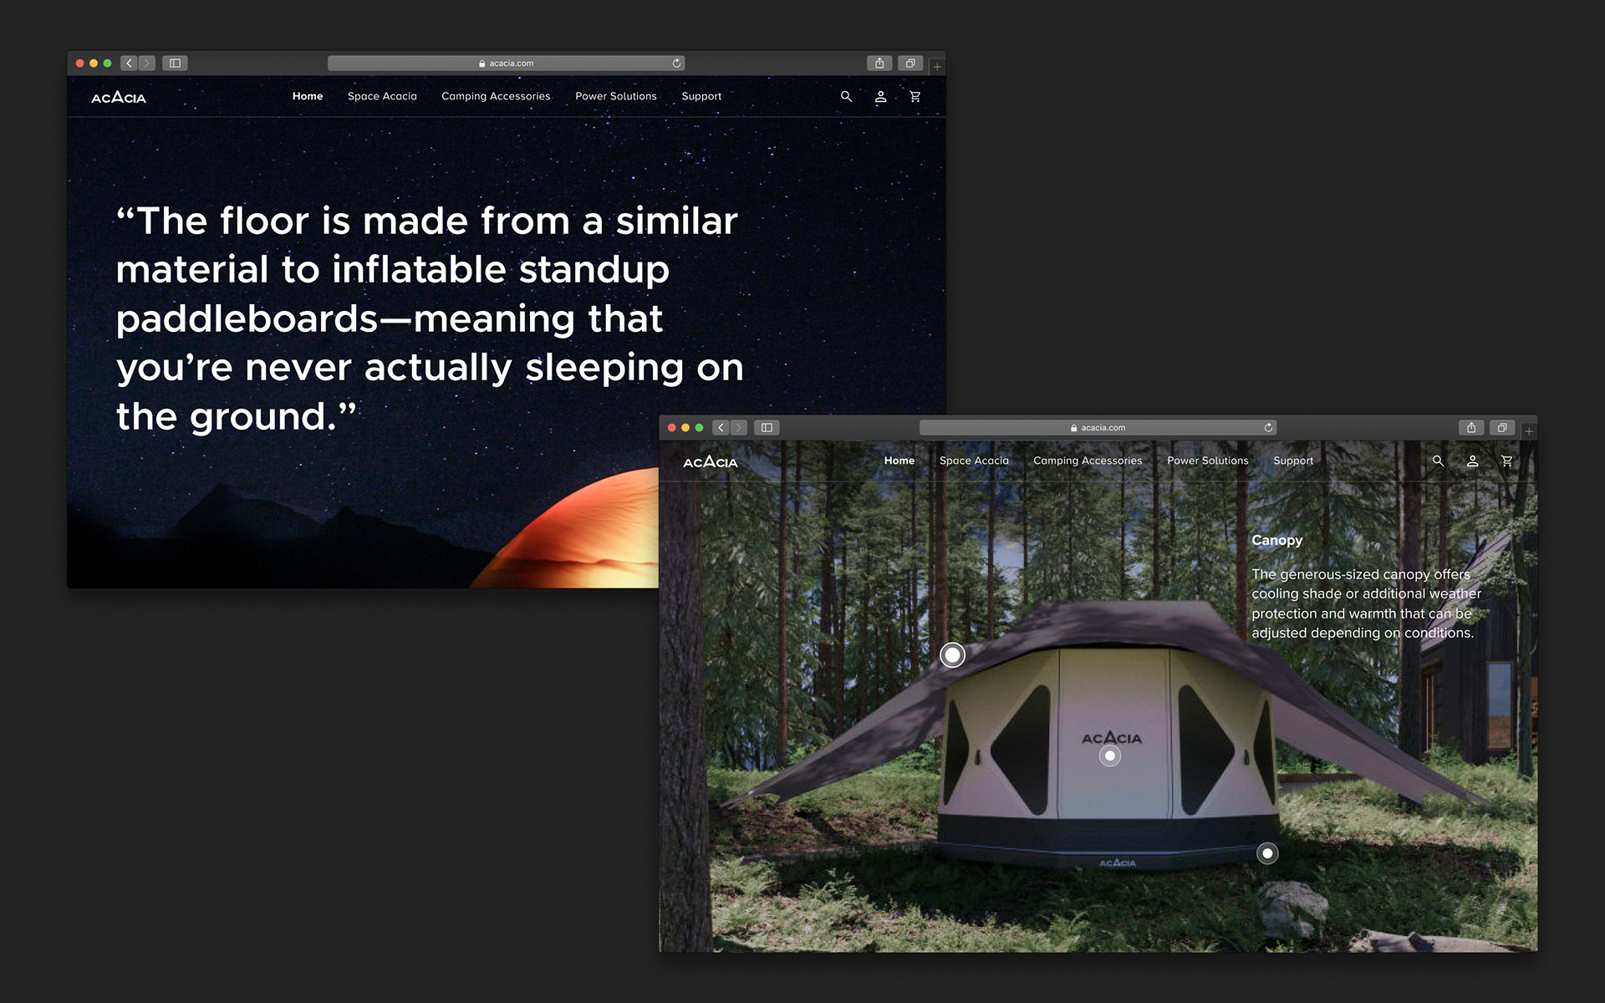This screenshot has width=1605, height=1003.
Task: Select the hotspot at tent floor base
Action: coord(1267,853)
